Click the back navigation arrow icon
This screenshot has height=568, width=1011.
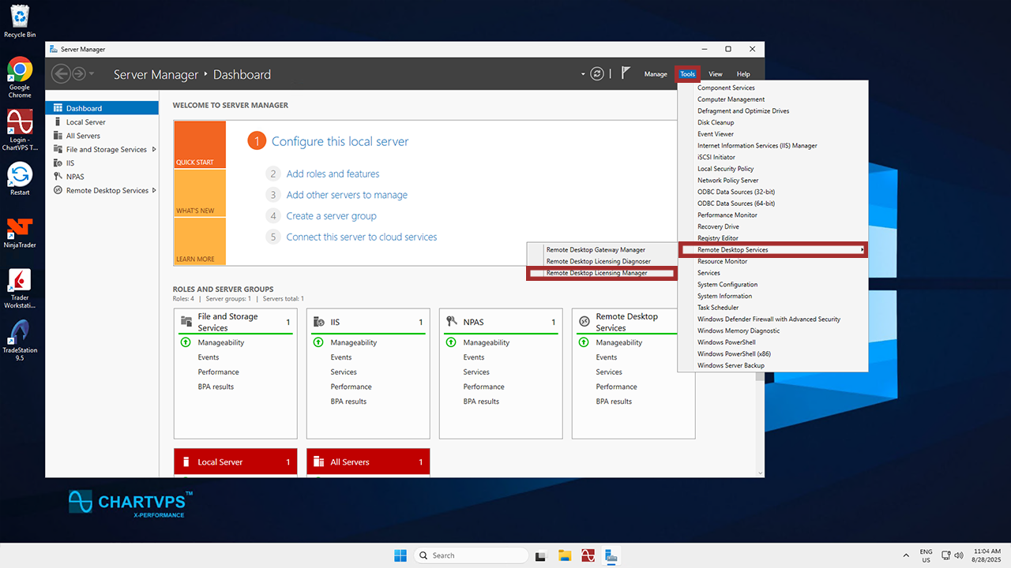pos(61,74)
